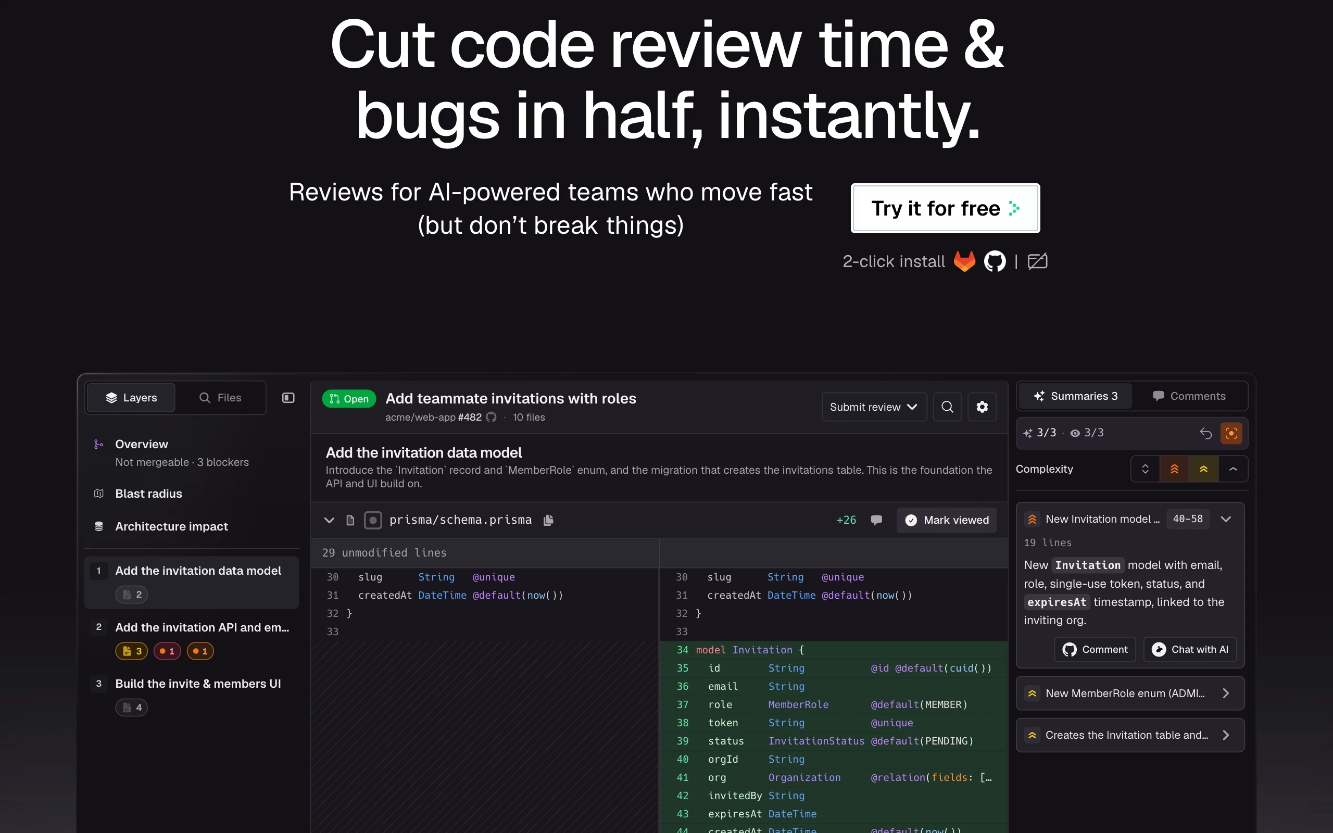The height and width of the screenshot is (833, 1333).
Task: Click the GitHub logo beside 2-click install
Action: pyautogui.click(x=995, y=261)
